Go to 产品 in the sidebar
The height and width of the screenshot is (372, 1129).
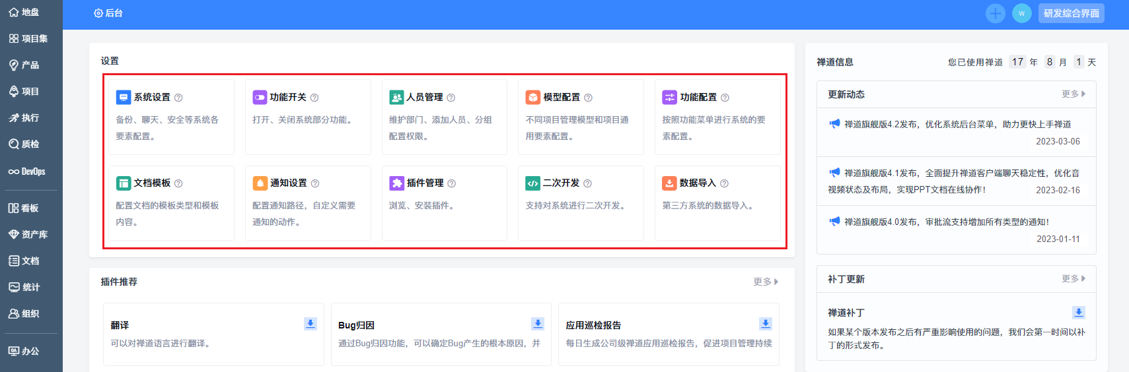[x=24, y=65]
